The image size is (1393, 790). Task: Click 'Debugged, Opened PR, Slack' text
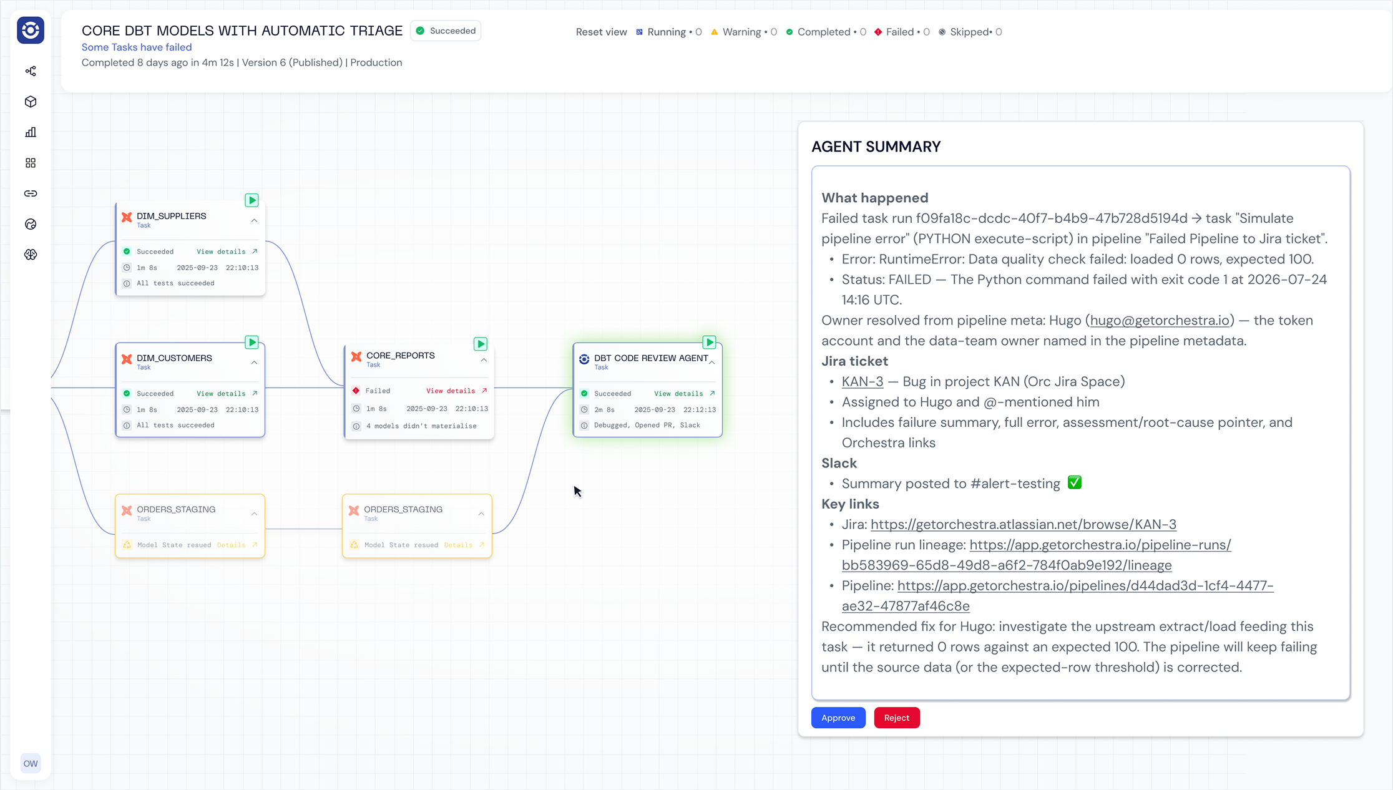(x=647, y=425)
